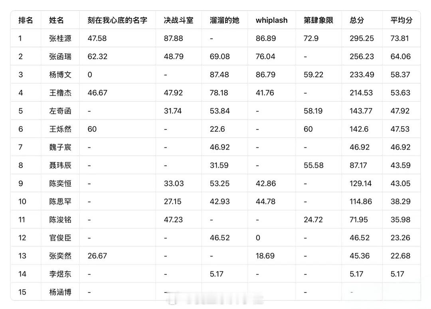
Task: Click the value 31.74
Action: tap(173, 111)
